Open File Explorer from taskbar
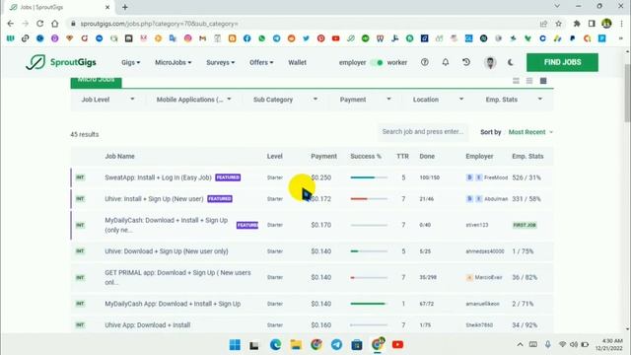 pyautogui.click(x=296, y=345)
